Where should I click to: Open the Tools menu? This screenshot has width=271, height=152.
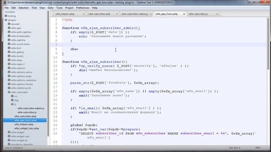click(59, 8)
